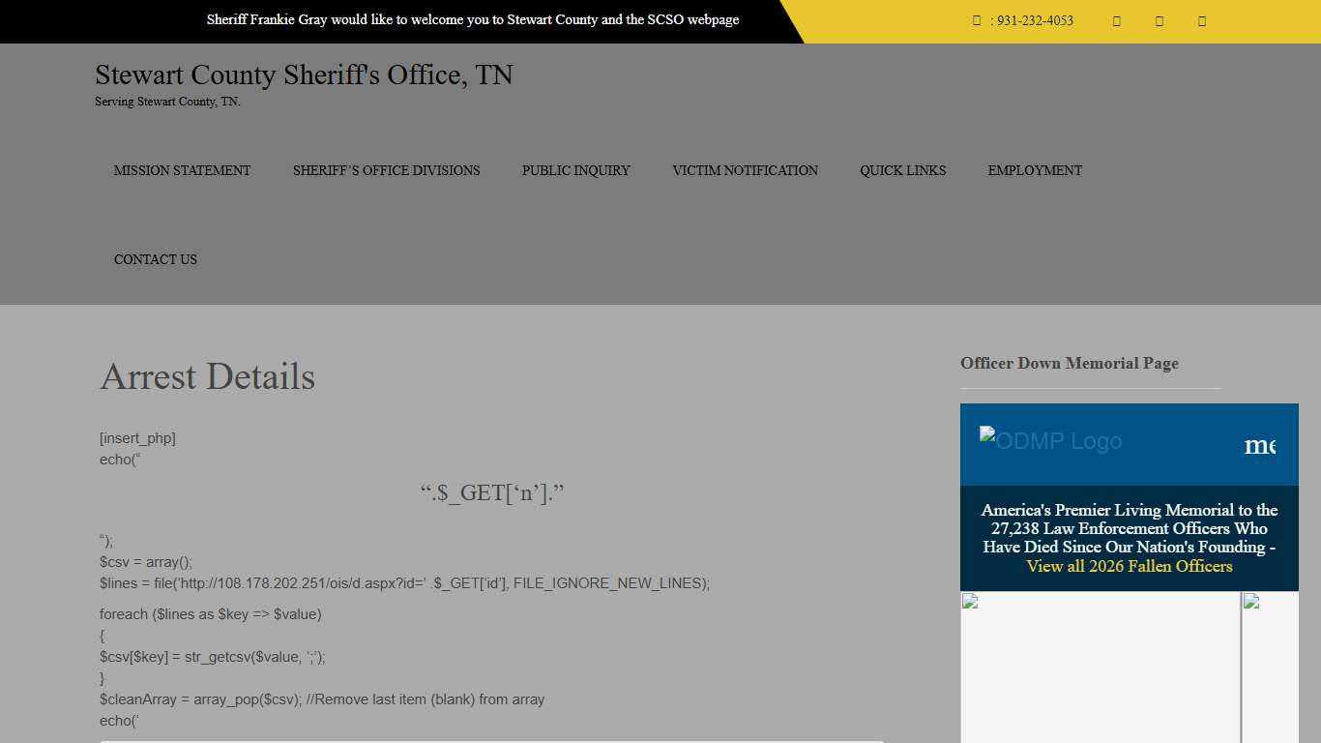1321x743 pixels.
Task: Click the middle social media icon
Action: (1159, 20)
